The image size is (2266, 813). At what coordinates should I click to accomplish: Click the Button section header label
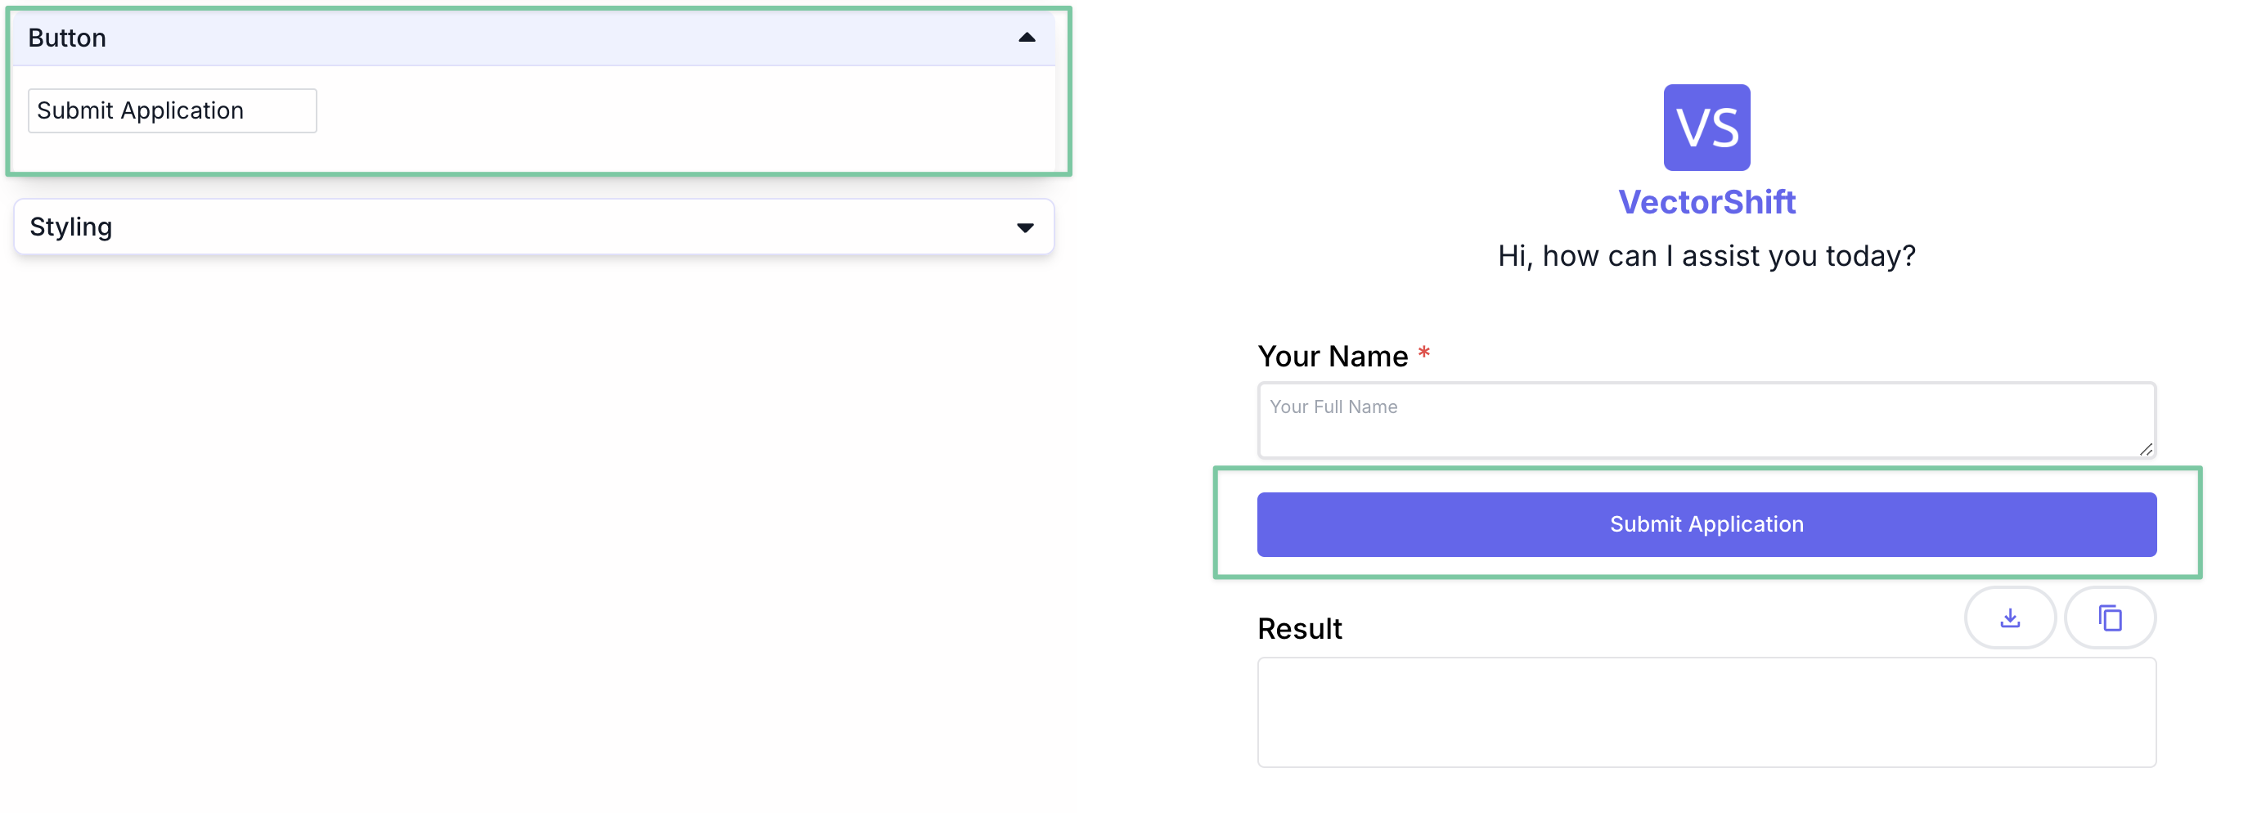point(67,38)
